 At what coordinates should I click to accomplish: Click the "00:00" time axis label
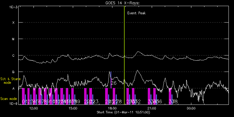(x=191, y=108)
